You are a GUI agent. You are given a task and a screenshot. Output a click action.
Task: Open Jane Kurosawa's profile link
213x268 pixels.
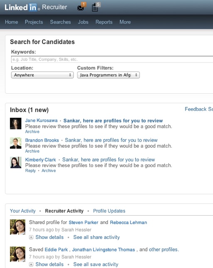point(41,120)
